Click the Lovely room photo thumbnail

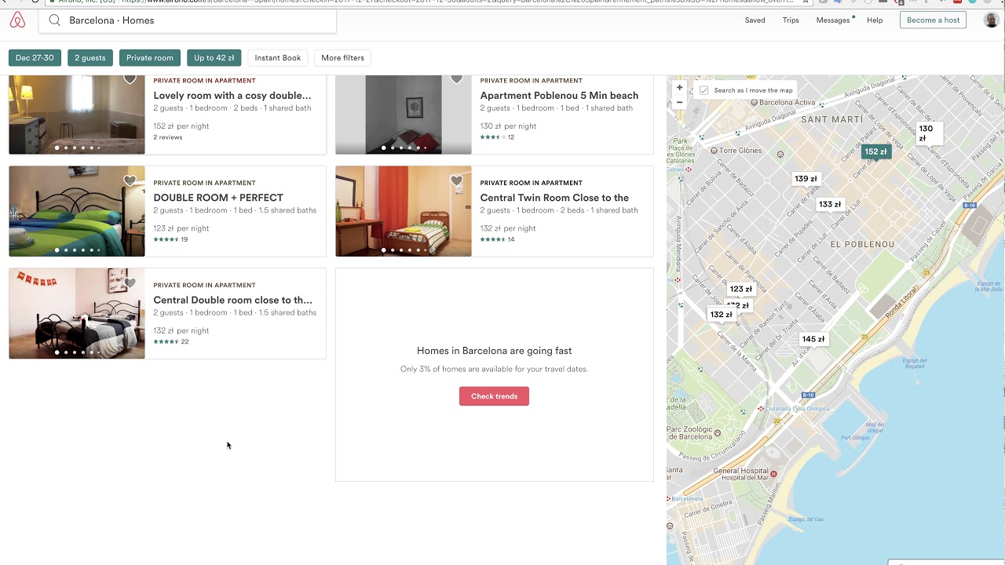coord(77,115)
